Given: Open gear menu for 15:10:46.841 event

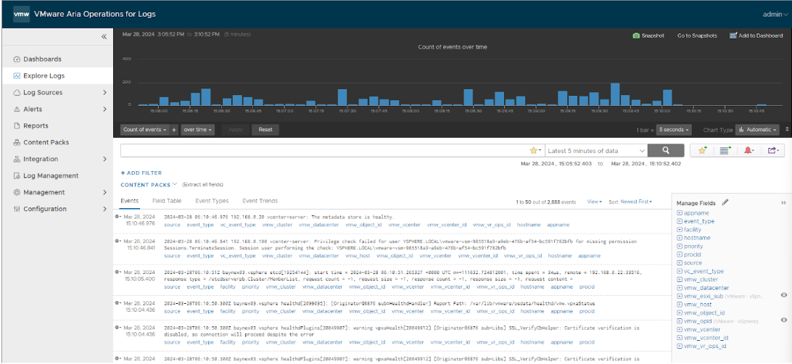Looking at the screenshot, I should [x=117, y=241].
